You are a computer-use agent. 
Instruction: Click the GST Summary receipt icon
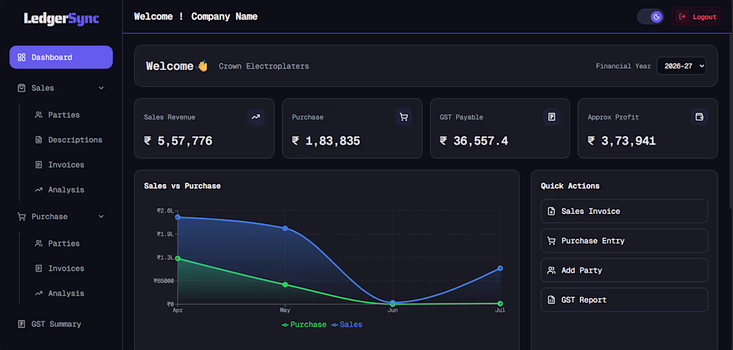tap(21, 324)
